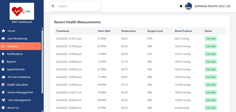This screenshot has width=236, height=112.
Task: Click the BMS heart logo
Action: tap(22, 11)
